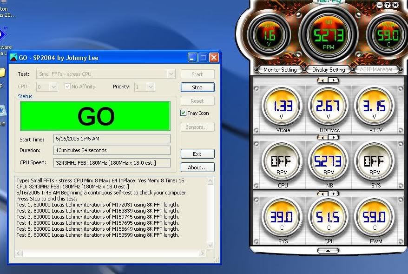
Task: Page left in the voltage gauges row
Action: click(x=323, y=80)
